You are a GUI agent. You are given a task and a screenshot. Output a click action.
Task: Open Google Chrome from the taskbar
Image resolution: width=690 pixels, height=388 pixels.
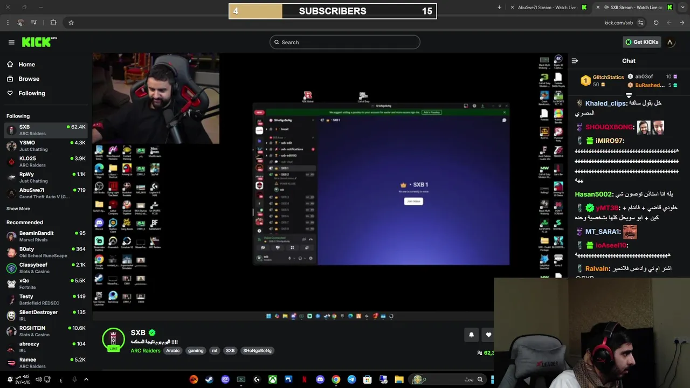tap(336, 379)
